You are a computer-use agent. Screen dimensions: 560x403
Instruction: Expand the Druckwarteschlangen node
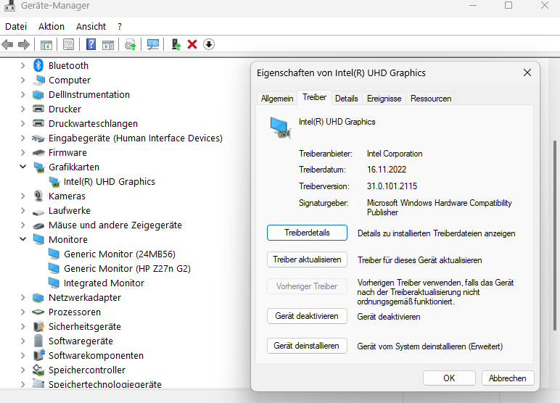click(x=23, y=123)
